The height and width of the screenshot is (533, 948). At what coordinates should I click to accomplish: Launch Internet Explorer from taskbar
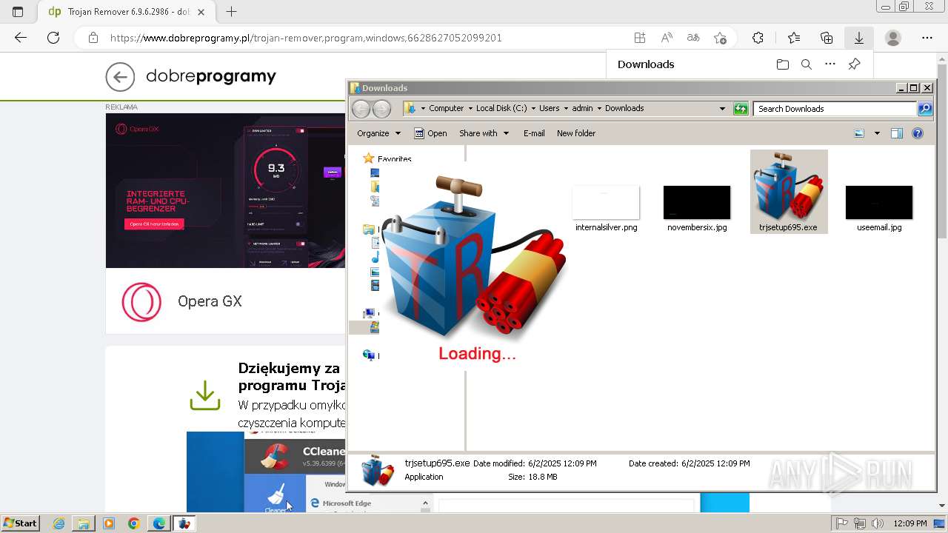coord(59,523)
